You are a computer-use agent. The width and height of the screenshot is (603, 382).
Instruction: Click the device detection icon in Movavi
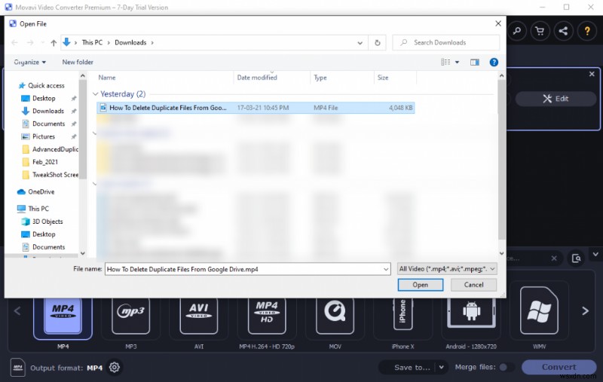pyautogui.click(x=576, y=258)
